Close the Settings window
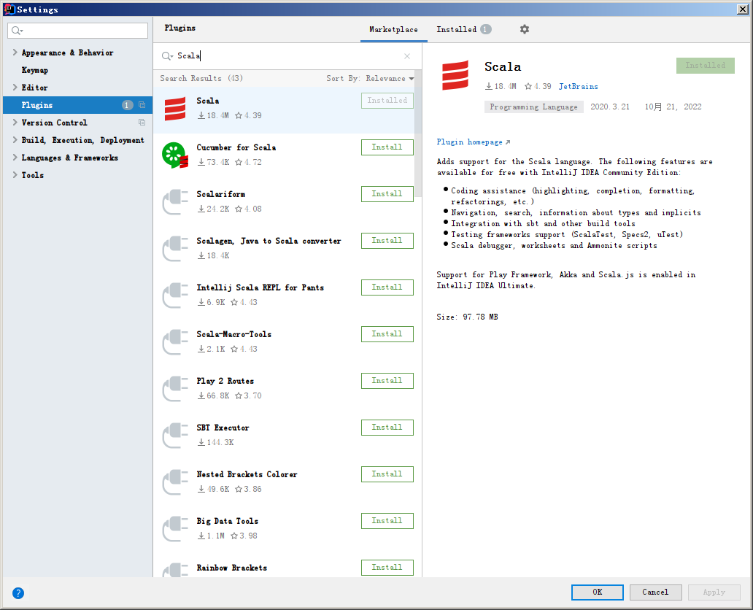Screen dimensions: 753x610 click(743, 9)
